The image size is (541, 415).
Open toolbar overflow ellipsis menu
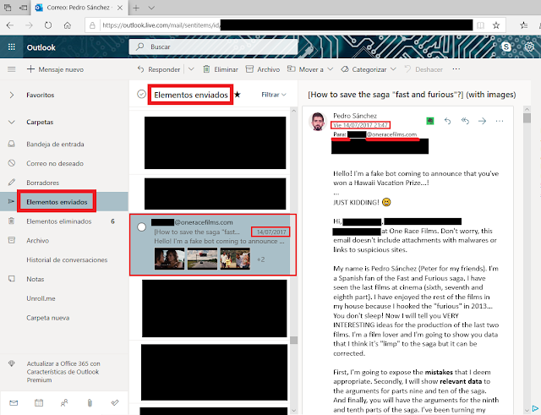point(456,69)
